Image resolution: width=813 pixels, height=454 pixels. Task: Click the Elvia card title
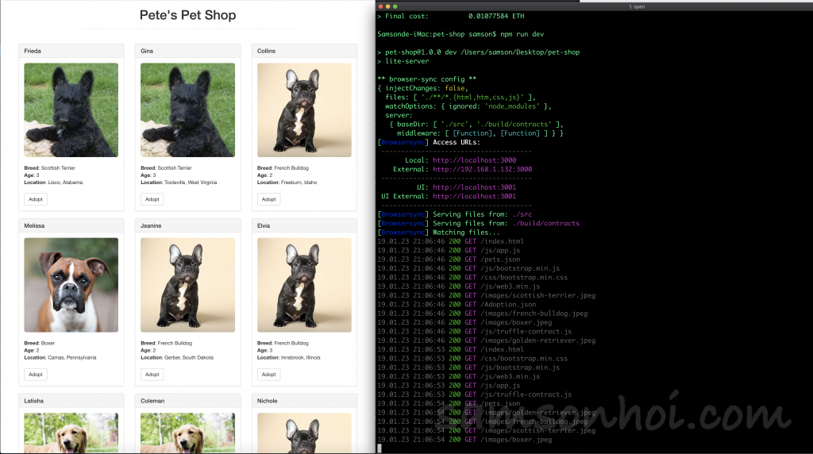coord(264,226)
